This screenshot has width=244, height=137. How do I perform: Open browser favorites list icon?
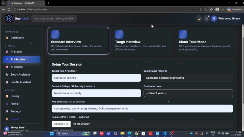pyautogui.click(x=211, y=9)
